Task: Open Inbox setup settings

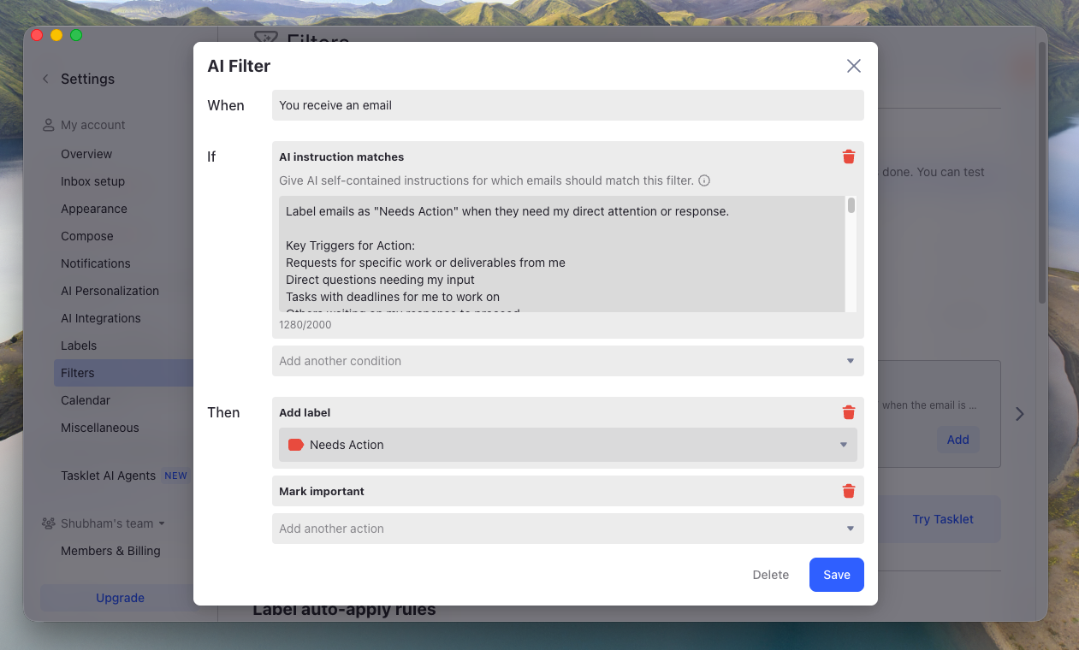Action: (x=92, y=181)
